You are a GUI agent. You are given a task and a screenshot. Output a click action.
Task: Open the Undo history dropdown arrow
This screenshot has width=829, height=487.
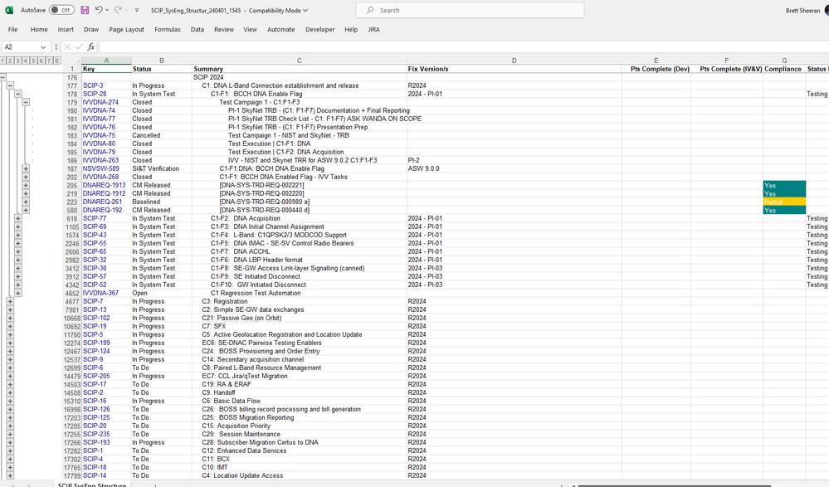click(x=107, y=10)
